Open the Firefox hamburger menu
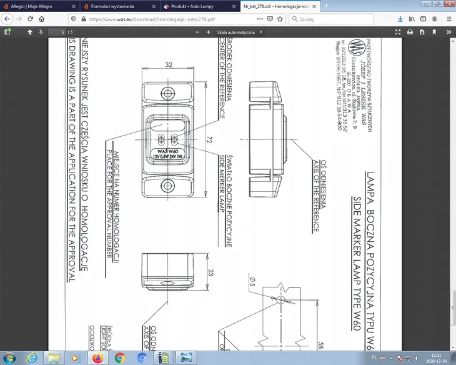The height and width of the screenshot is (365, 456). [x=449, y=19]
